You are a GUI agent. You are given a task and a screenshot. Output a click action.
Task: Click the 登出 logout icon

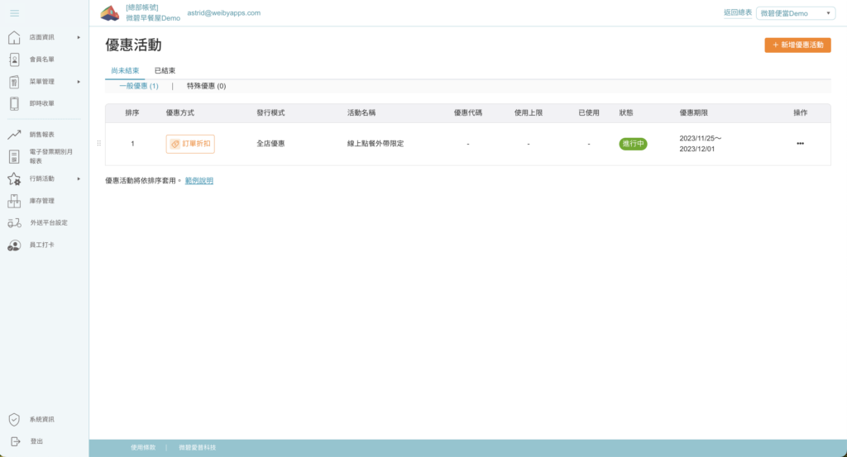coord(15,441)
